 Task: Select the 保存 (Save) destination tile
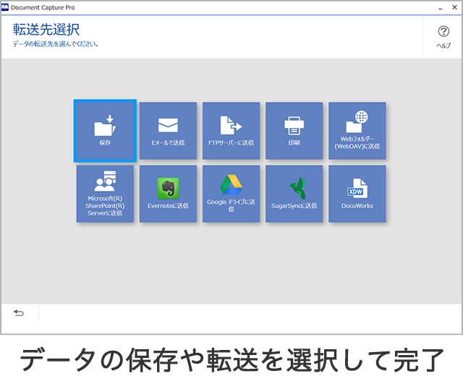105,131
